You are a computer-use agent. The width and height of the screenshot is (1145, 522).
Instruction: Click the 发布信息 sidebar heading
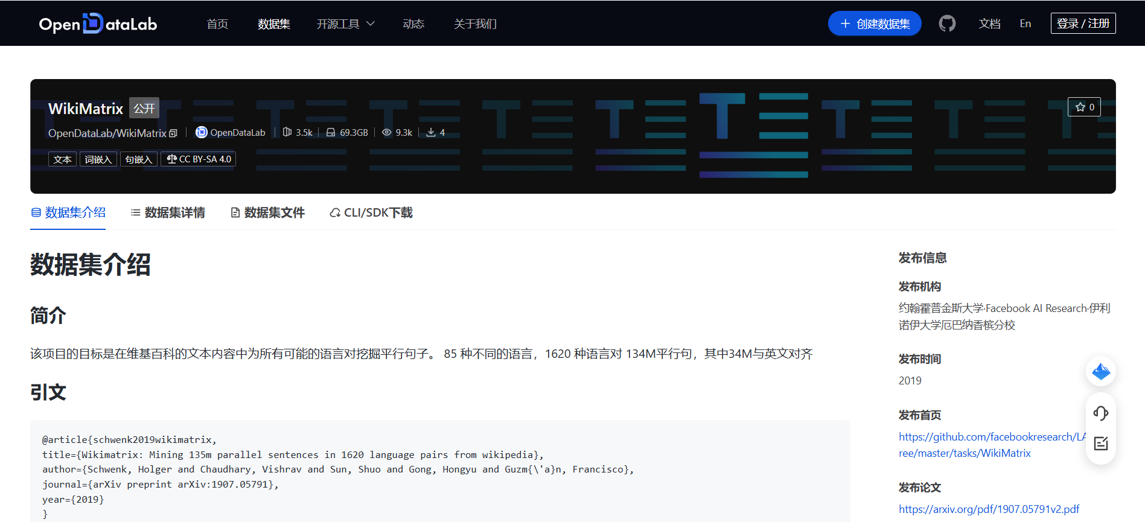click(x=922, y=258)
